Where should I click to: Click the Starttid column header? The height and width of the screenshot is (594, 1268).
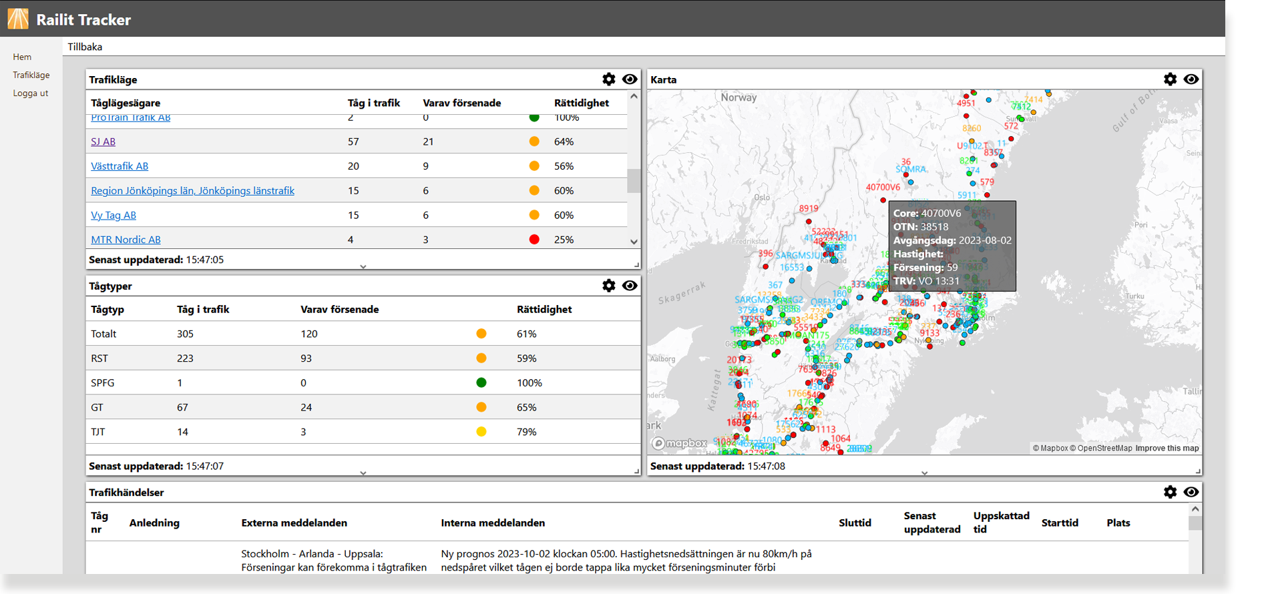coord(1060,523)
